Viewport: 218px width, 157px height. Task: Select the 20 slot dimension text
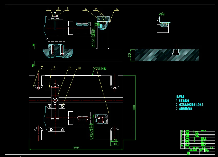click(115, 140)
